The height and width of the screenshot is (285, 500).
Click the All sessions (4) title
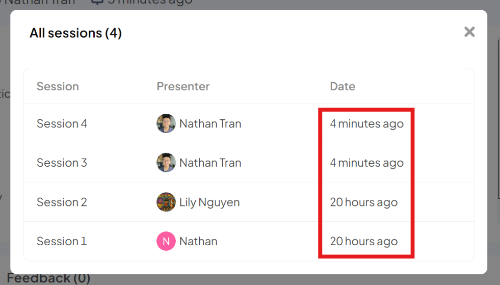pos(76,33)
